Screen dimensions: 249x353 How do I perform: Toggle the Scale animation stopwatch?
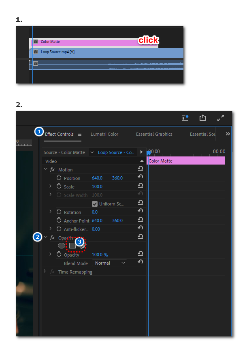pyautogui.click(x=59, y=186)
